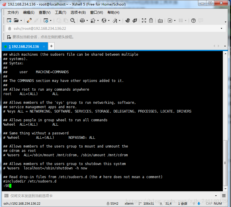Screen dimensions: 231x207
Task: Click the terminal scrollbar up arrow
Action: tap(225, 54)
